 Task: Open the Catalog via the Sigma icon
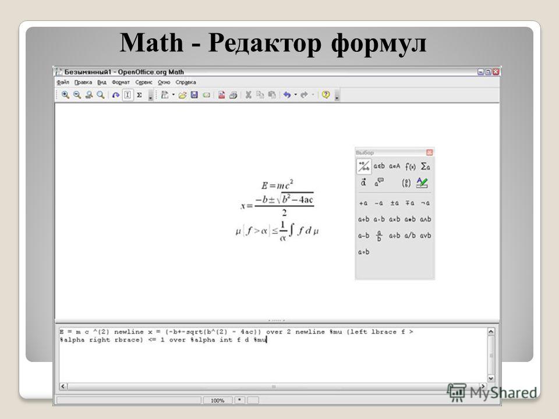[x=139, y=95]
